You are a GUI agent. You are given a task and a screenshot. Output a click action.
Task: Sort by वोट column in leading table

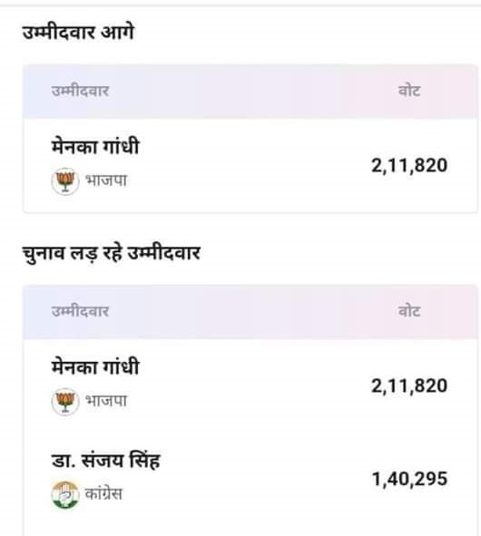click(x=409, y=91)
